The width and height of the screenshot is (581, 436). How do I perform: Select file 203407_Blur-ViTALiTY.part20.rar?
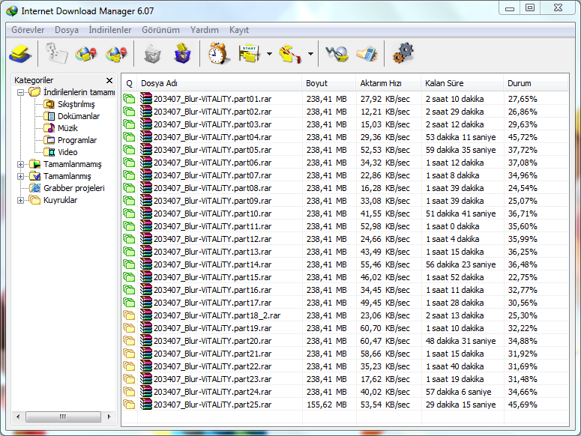click(x=212, y=341)
